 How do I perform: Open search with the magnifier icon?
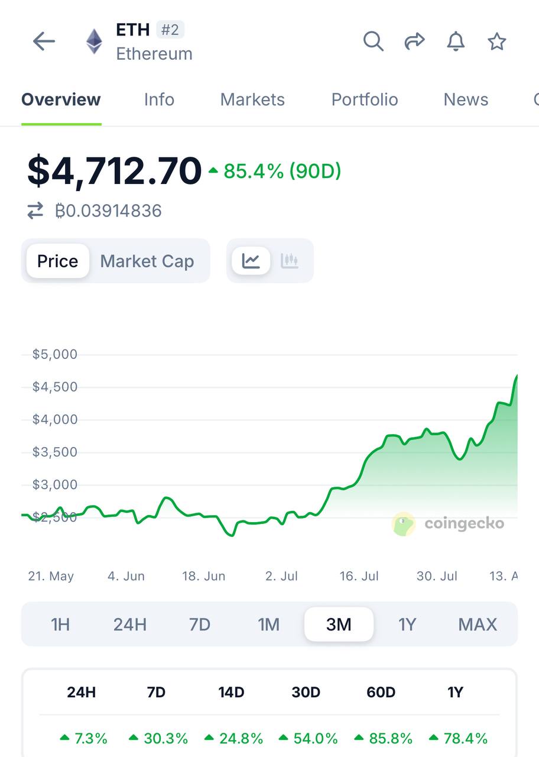click(x=373, y=41)
